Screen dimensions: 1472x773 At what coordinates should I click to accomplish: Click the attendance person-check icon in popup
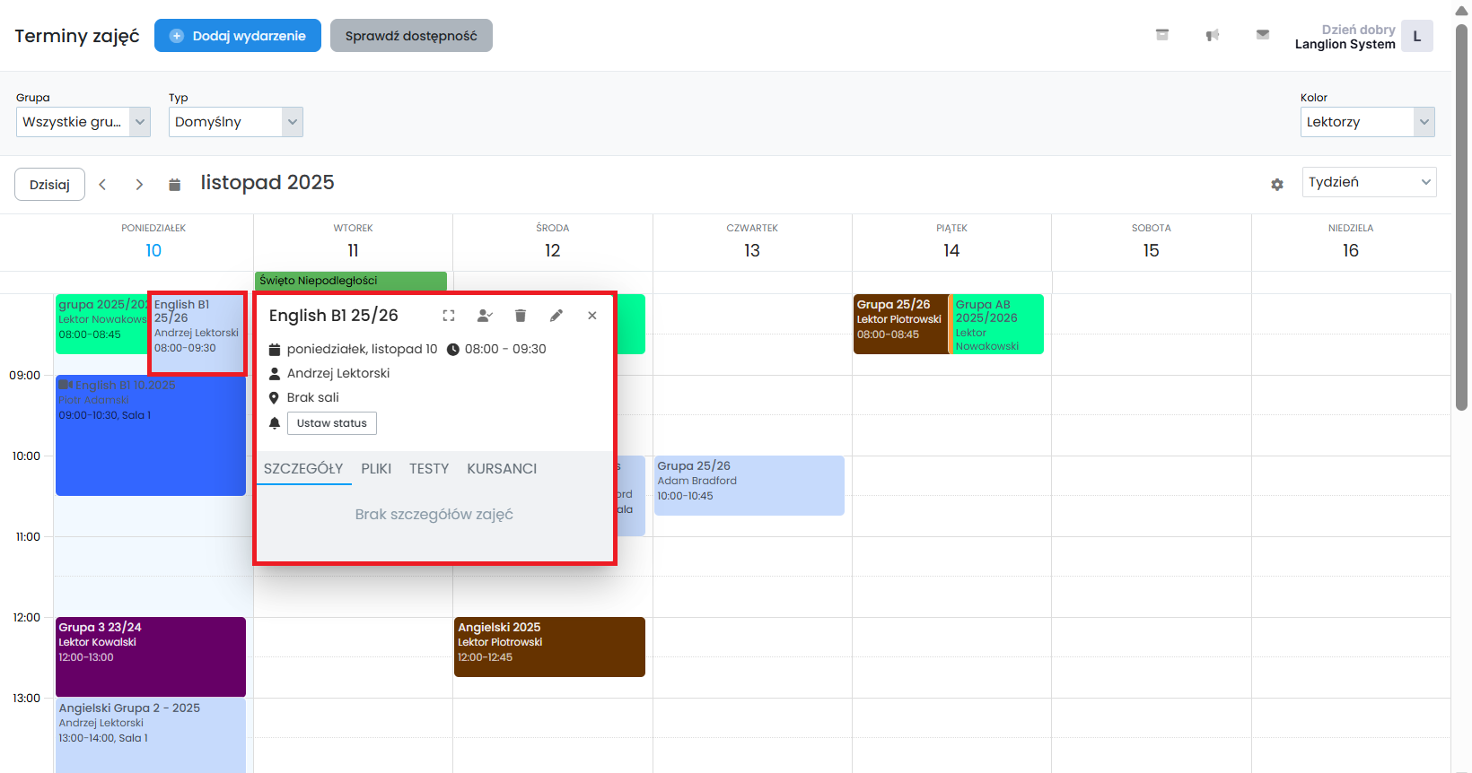(485, 316)
